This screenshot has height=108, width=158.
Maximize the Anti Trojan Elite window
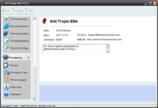pyautogui.click(x=150, y=3)
